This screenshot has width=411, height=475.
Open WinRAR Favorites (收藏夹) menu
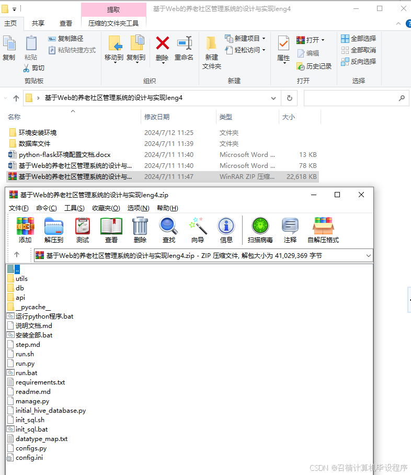click(x=106, y=208)
